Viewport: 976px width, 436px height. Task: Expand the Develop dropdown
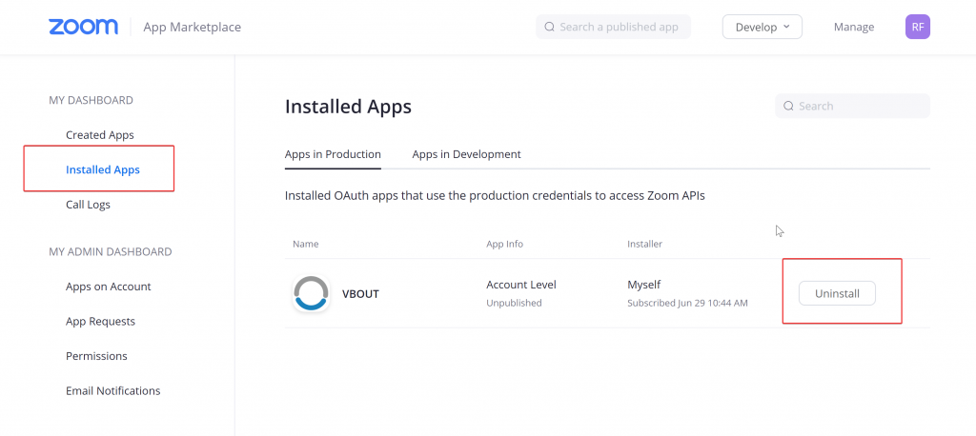point(762,27)
